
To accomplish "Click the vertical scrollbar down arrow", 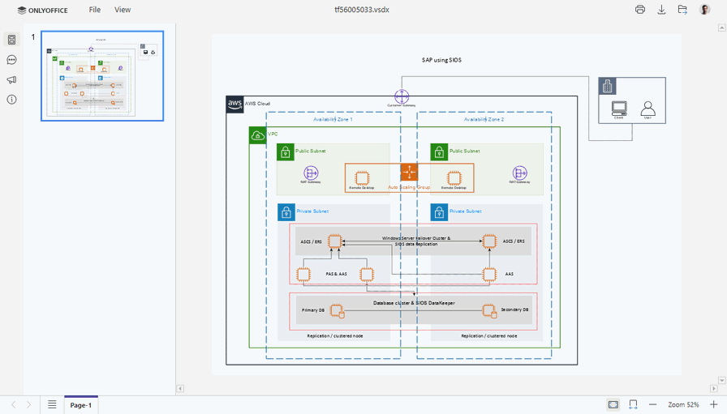I will tap(721, 380).
